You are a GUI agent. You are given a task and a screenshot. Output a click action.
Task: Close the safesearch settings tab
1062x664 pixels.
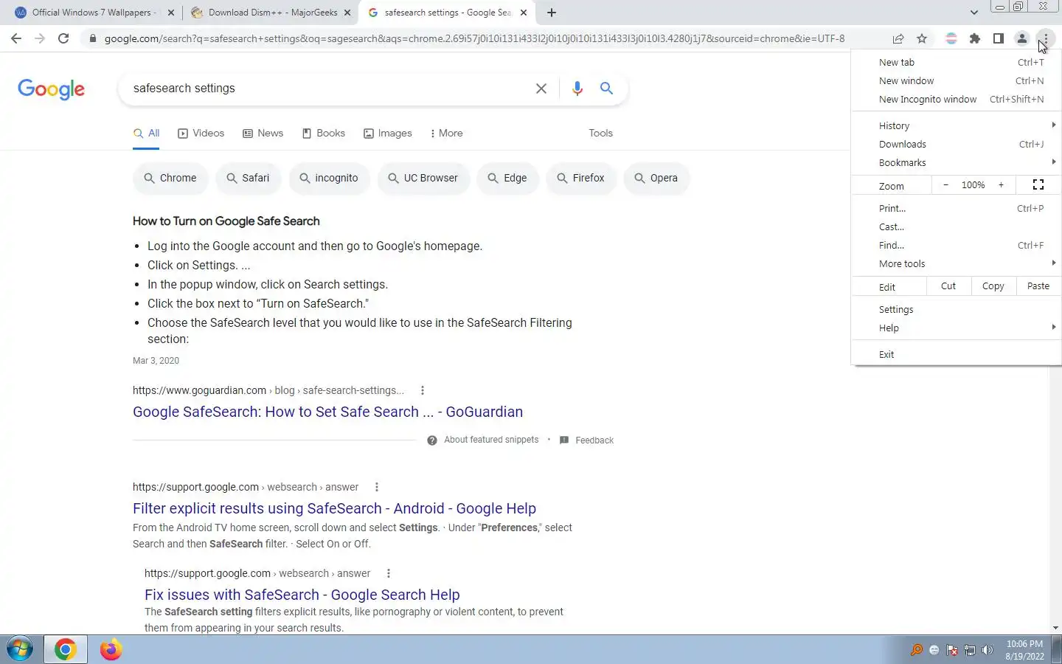(524, 13)
